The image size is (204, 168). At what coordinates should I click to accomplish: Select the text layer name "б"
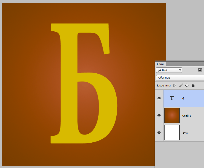(183, 98)
